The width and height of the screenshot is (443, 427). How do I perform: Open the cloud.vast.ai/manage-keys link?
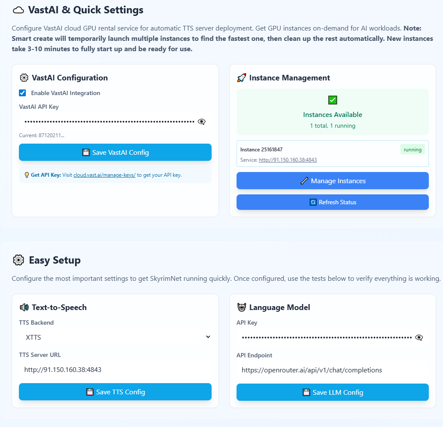tap(105, 175)
